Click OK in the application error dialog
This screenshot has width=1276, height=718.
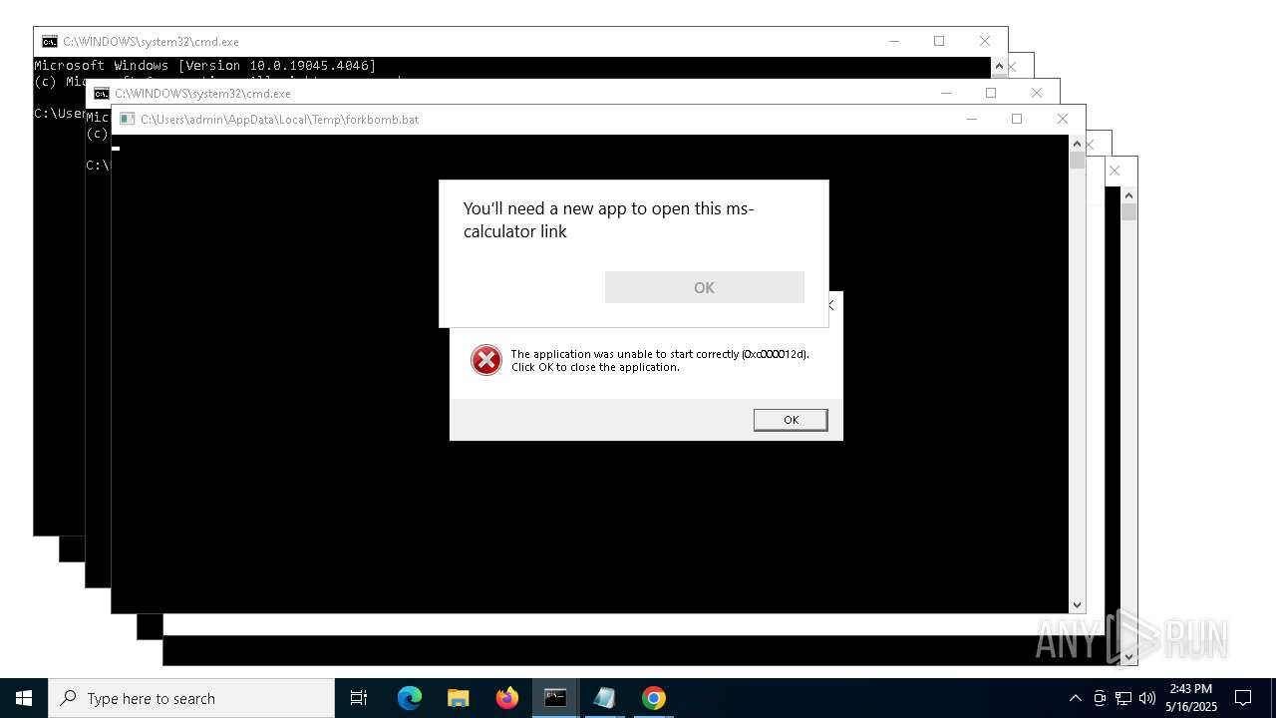791,420
